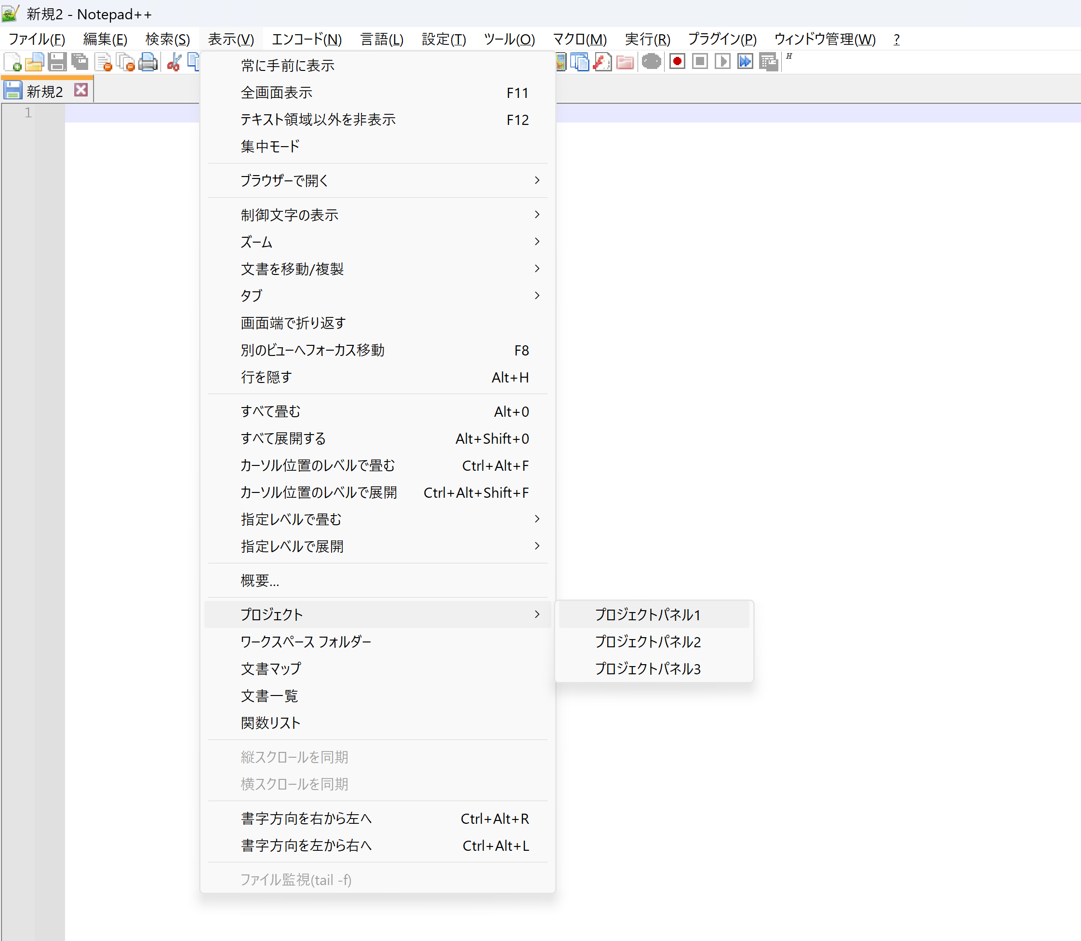Start macro recording with the red dot

tap(677, 62)
